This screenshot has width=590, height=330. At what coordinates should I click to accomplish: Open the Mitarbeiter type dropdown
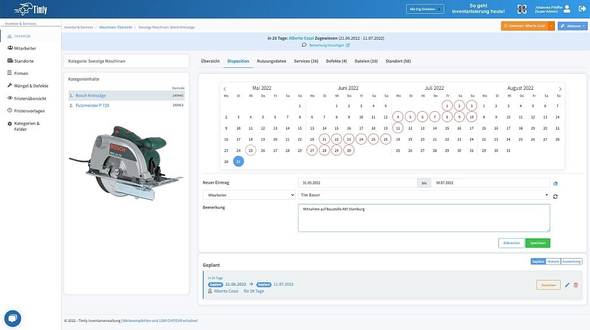249,195
